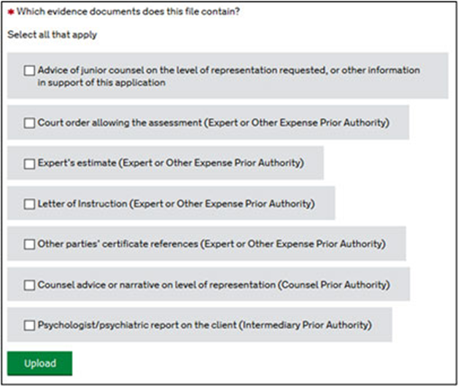Click 'in support of this application' text line
This screenshot has height=386, width=458.
pyautogui.click(x=101, y=83)
